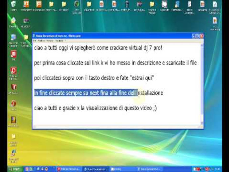Click the active Notepad taskbar button
229x172 pixels.
pyautogui.click(x=96, y=169)
